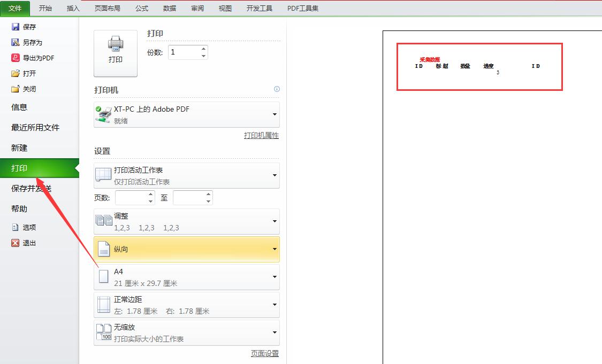This screenshot has height=364, width=602.
Task: Click the 另存为 (Save As) icon
Action: coord(14,42)
